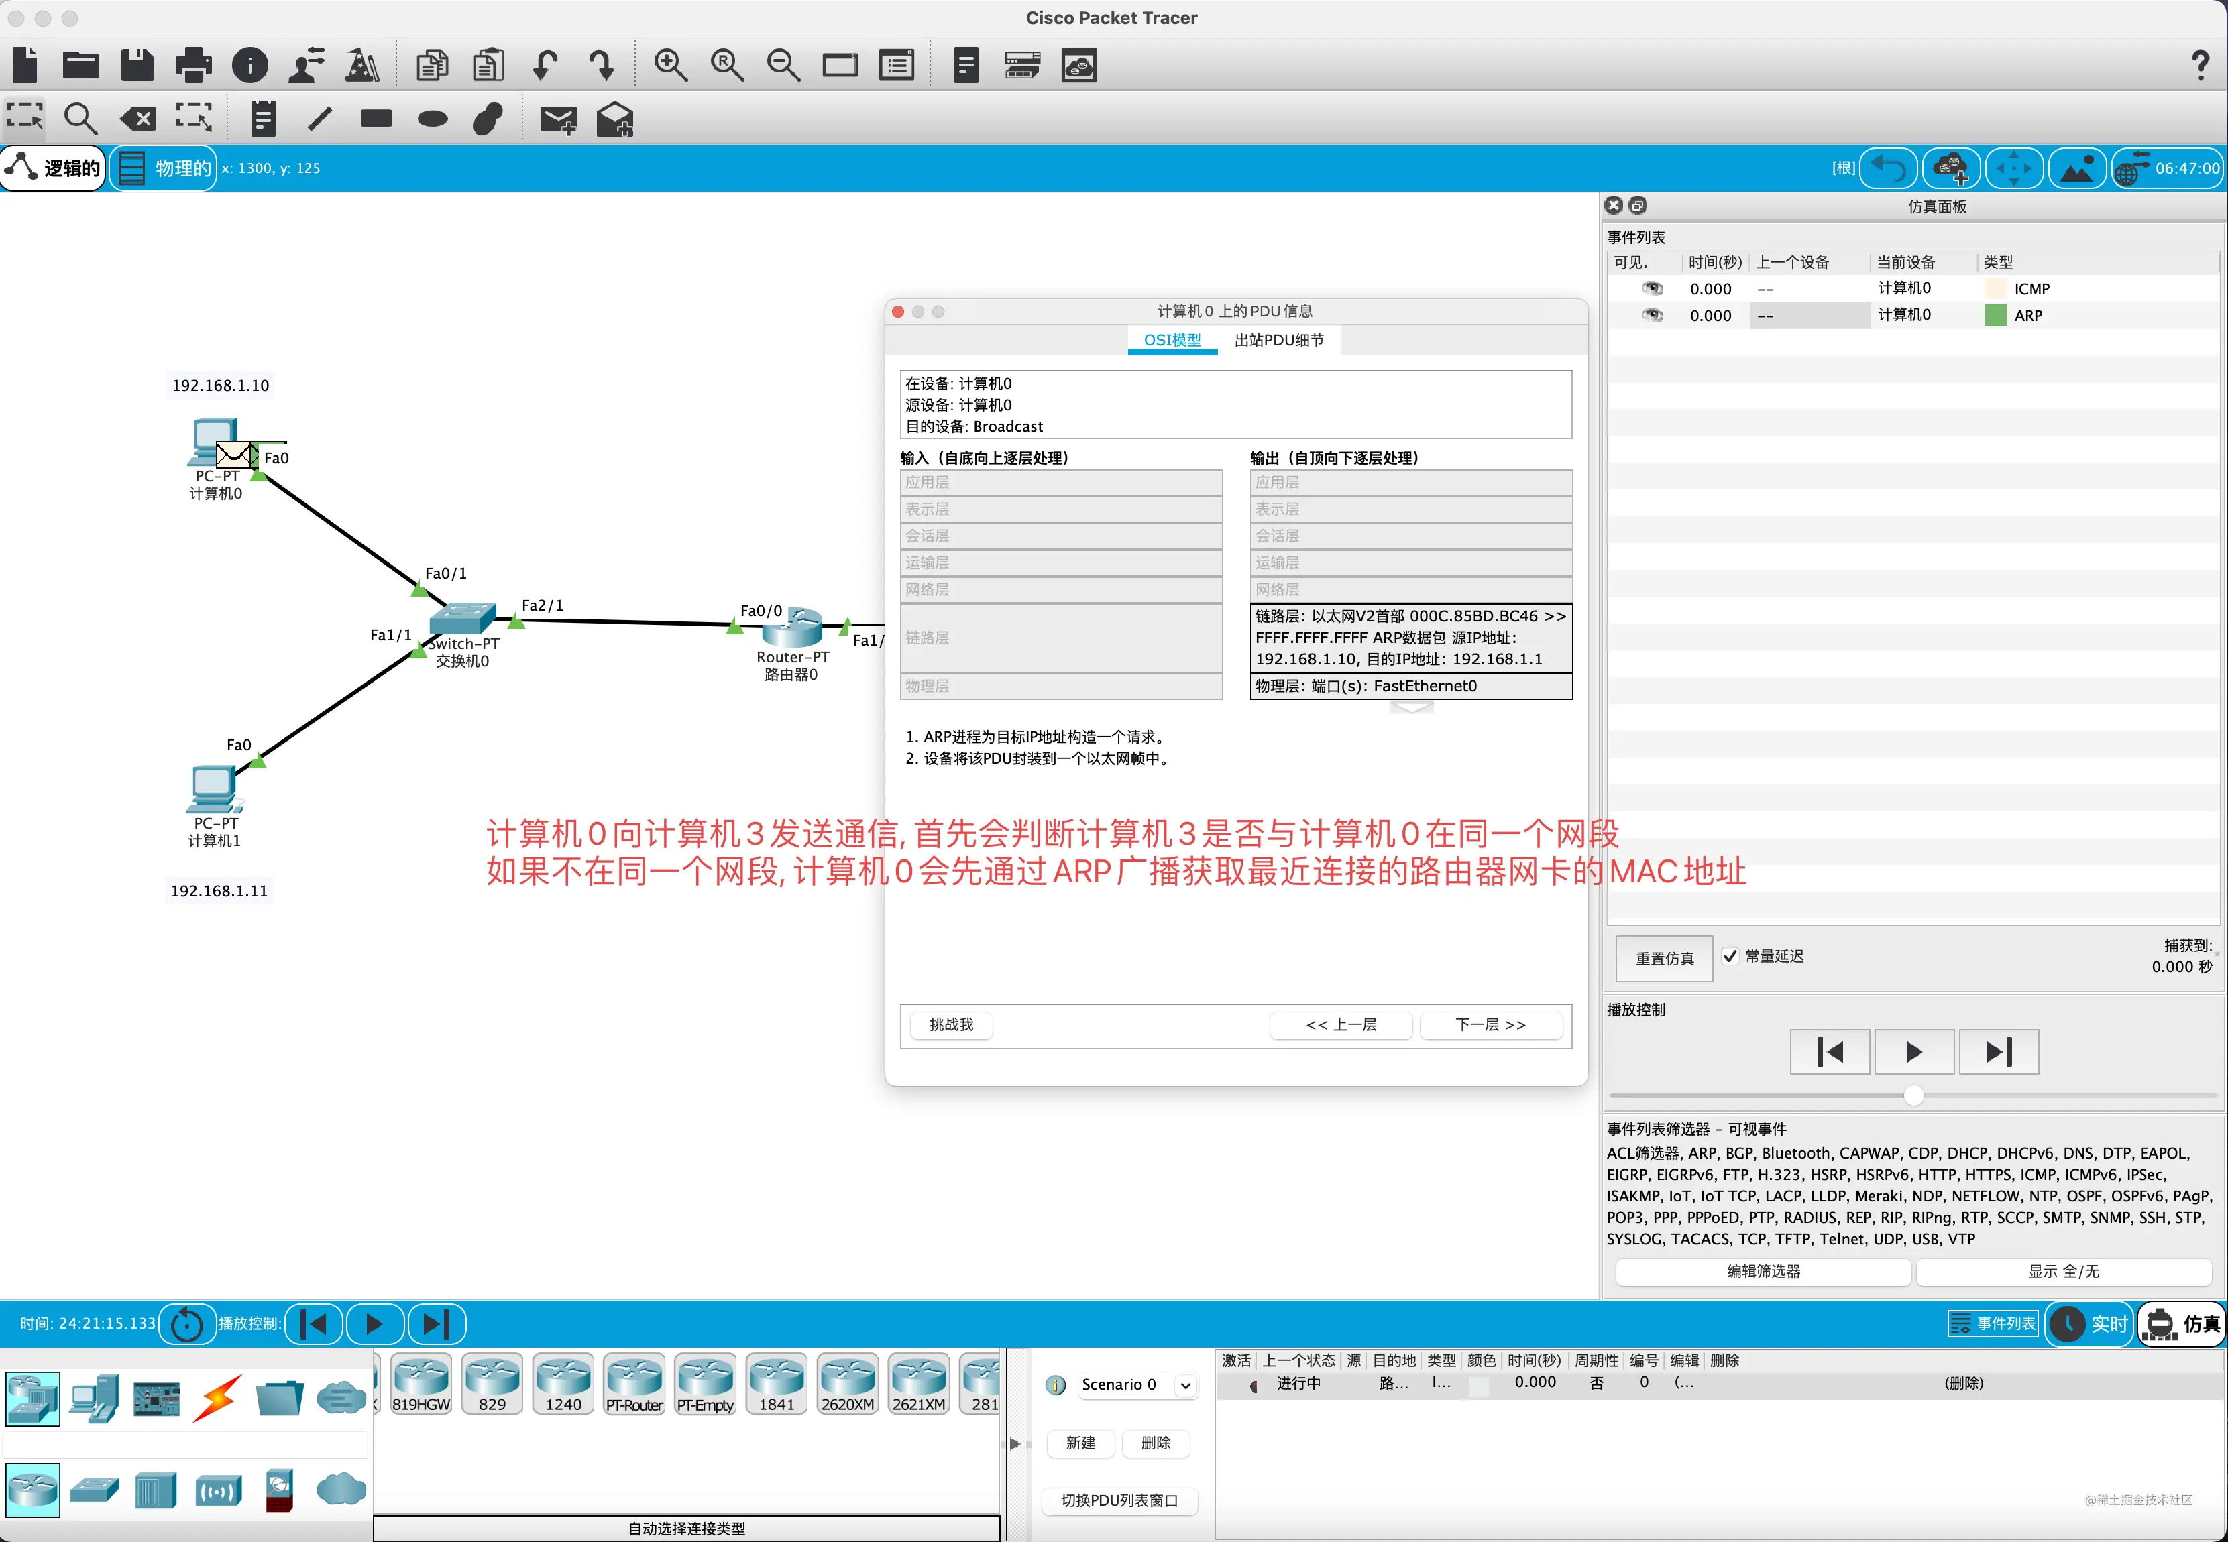
Task: Open the OSI模型 tab
Action: 1172,340
